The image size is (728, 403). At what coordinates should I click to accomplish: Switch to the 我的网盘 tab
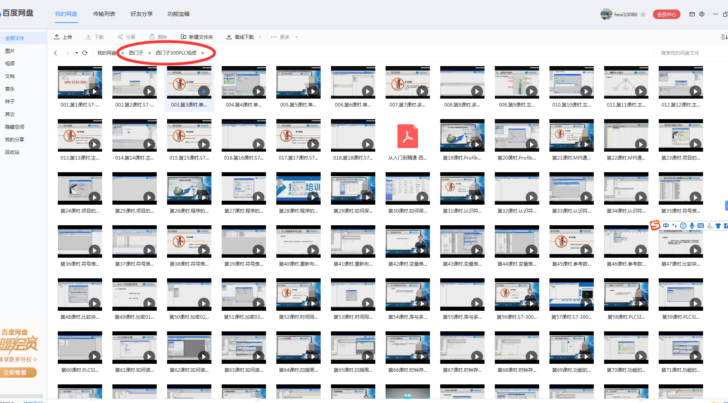(x=66, y=14)
